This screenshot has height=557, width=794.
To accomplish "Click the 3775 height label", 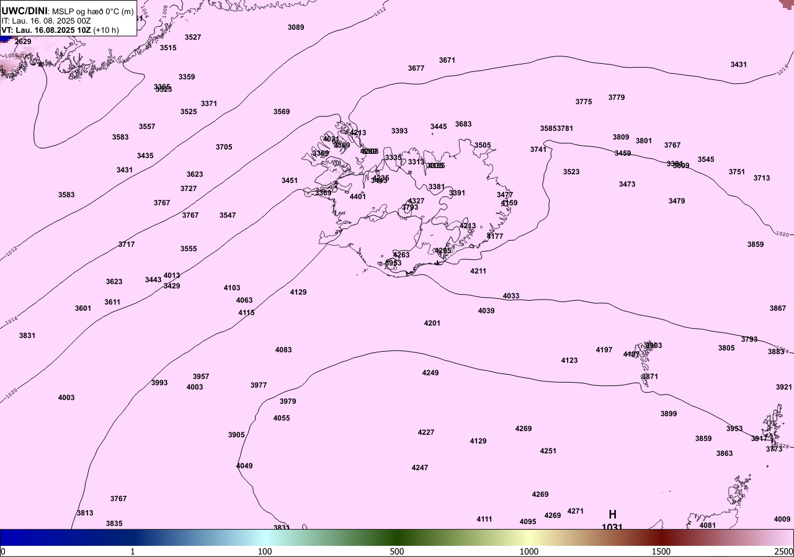I will point(584,102).
